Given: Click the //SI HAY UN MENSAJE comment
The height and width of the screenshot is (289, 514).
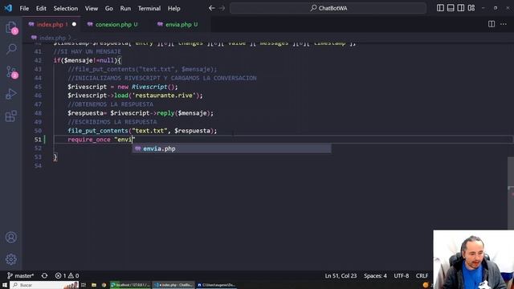Looking at the screenshot, I should (x=88, y=51).
